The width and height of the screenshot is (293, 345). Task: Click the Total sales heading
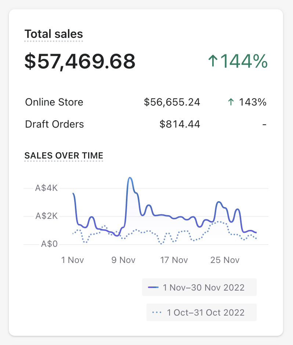pos(54,34)
